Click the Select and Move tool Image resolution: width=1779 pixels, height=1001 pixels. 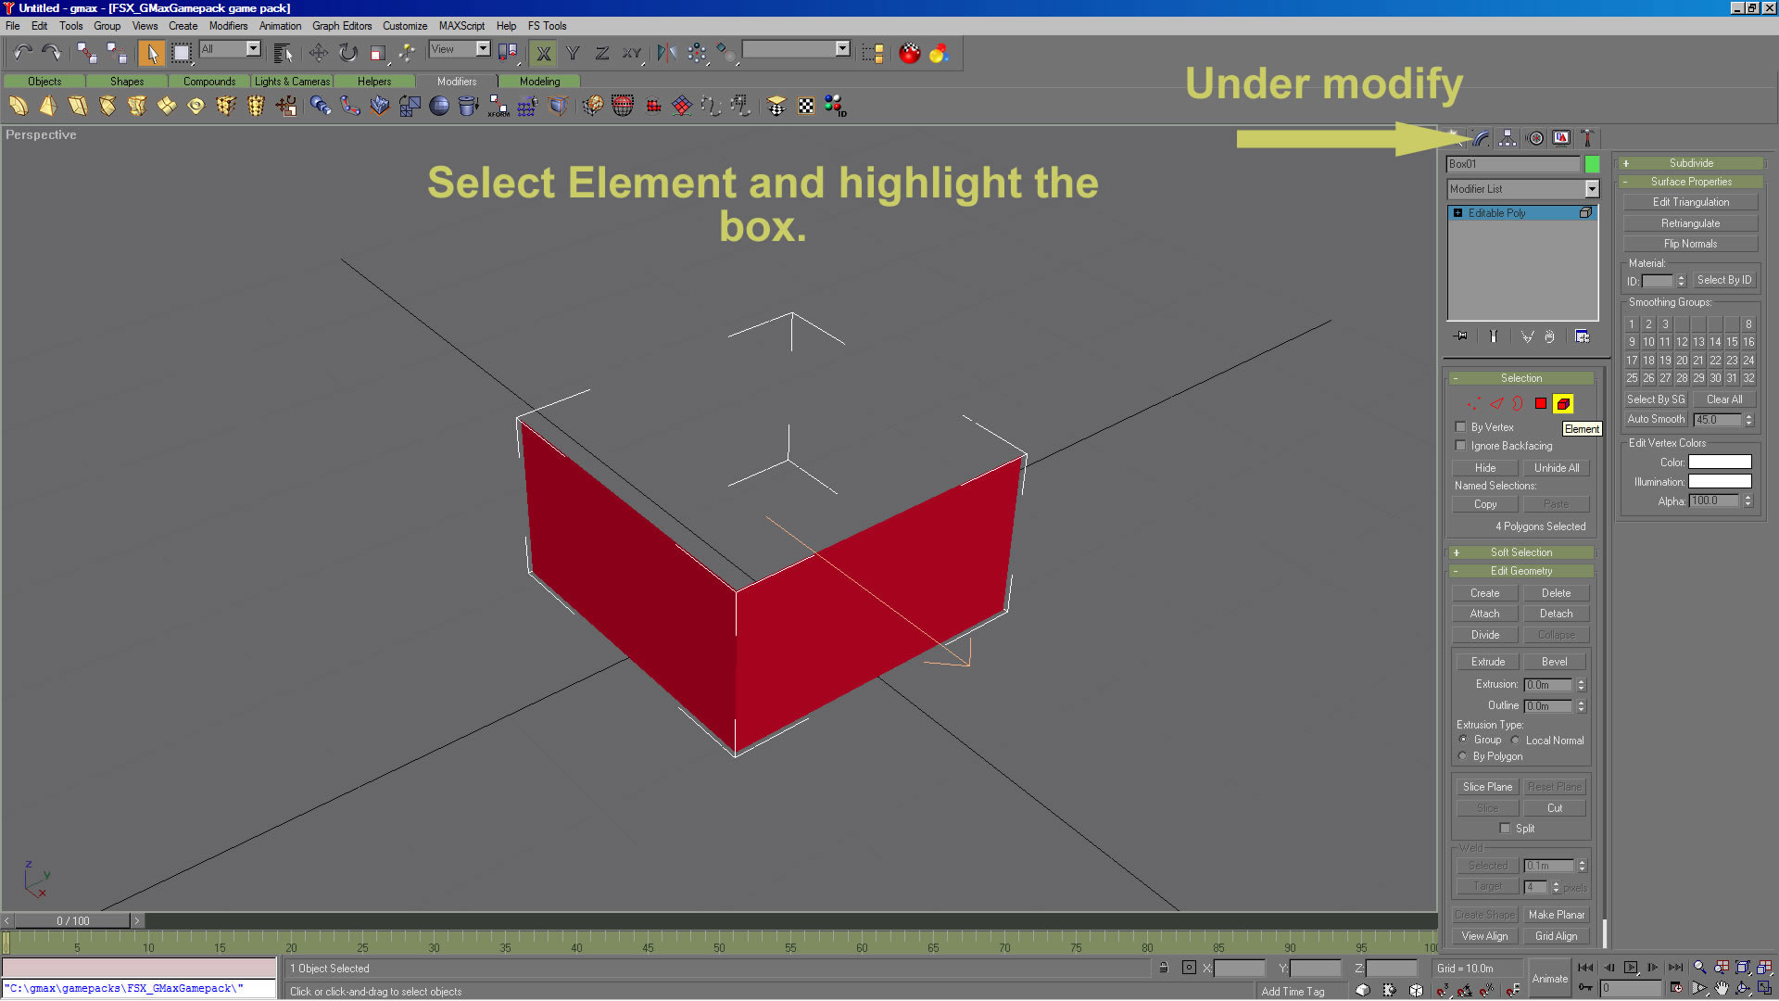pyautogui.click(x=318, y=53)
